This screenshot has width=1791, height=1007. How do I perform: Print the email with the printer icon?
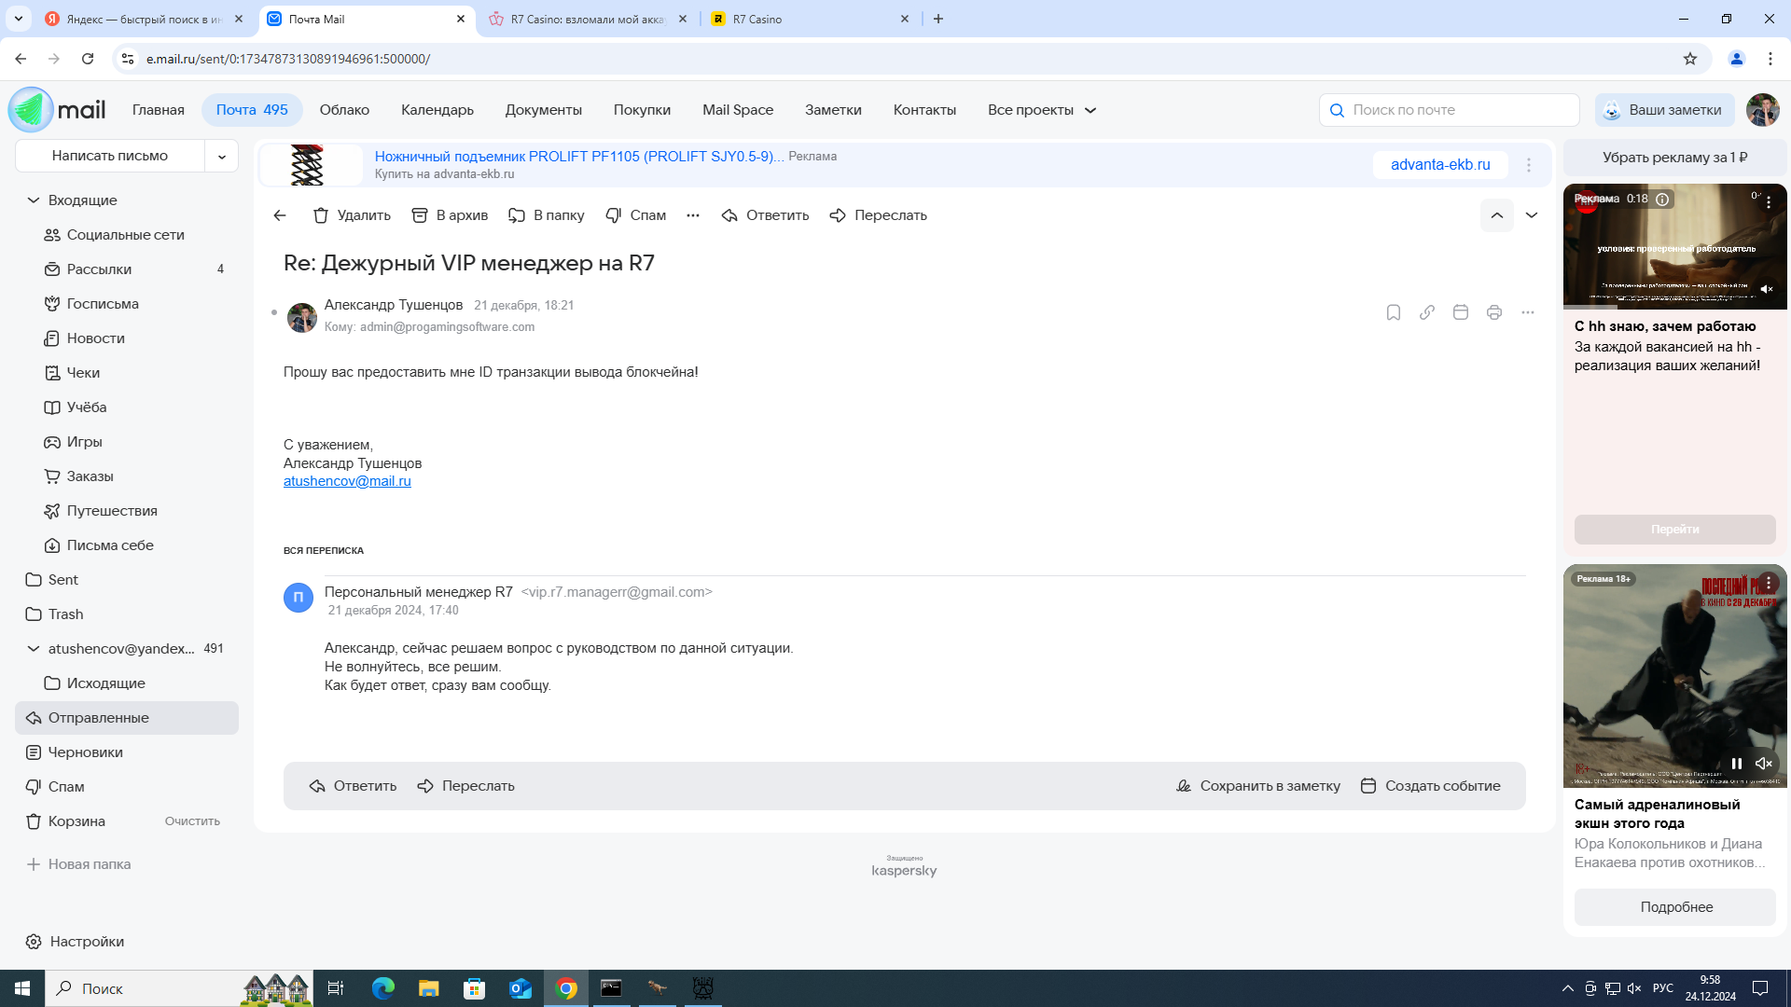(1494, 312)
